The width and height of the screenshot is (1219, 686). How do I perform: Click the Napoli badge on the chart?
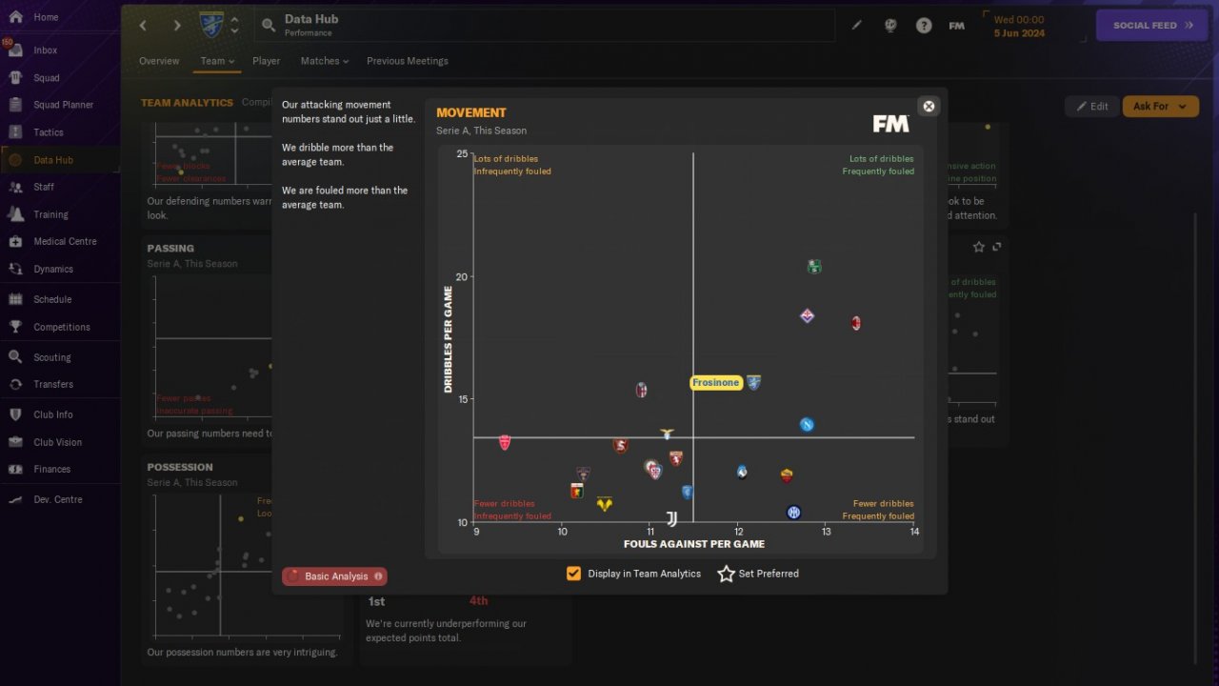click(x=807, y=425)
